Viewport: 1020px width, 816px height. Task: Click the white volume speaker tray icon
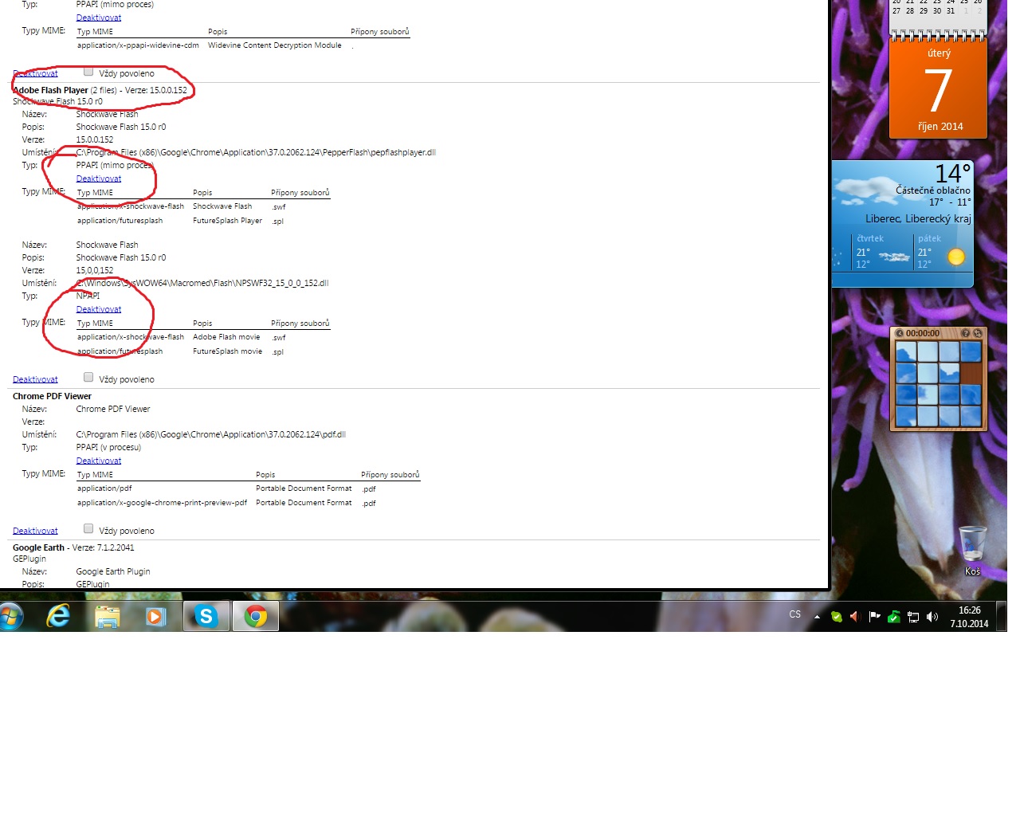tap(932, 617)
